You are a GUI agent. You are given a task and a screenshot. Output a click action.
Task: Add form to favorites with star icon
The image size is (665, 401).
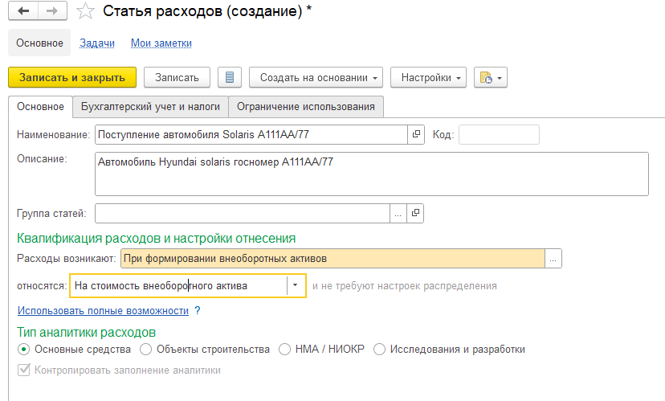[x=84, y=11]
